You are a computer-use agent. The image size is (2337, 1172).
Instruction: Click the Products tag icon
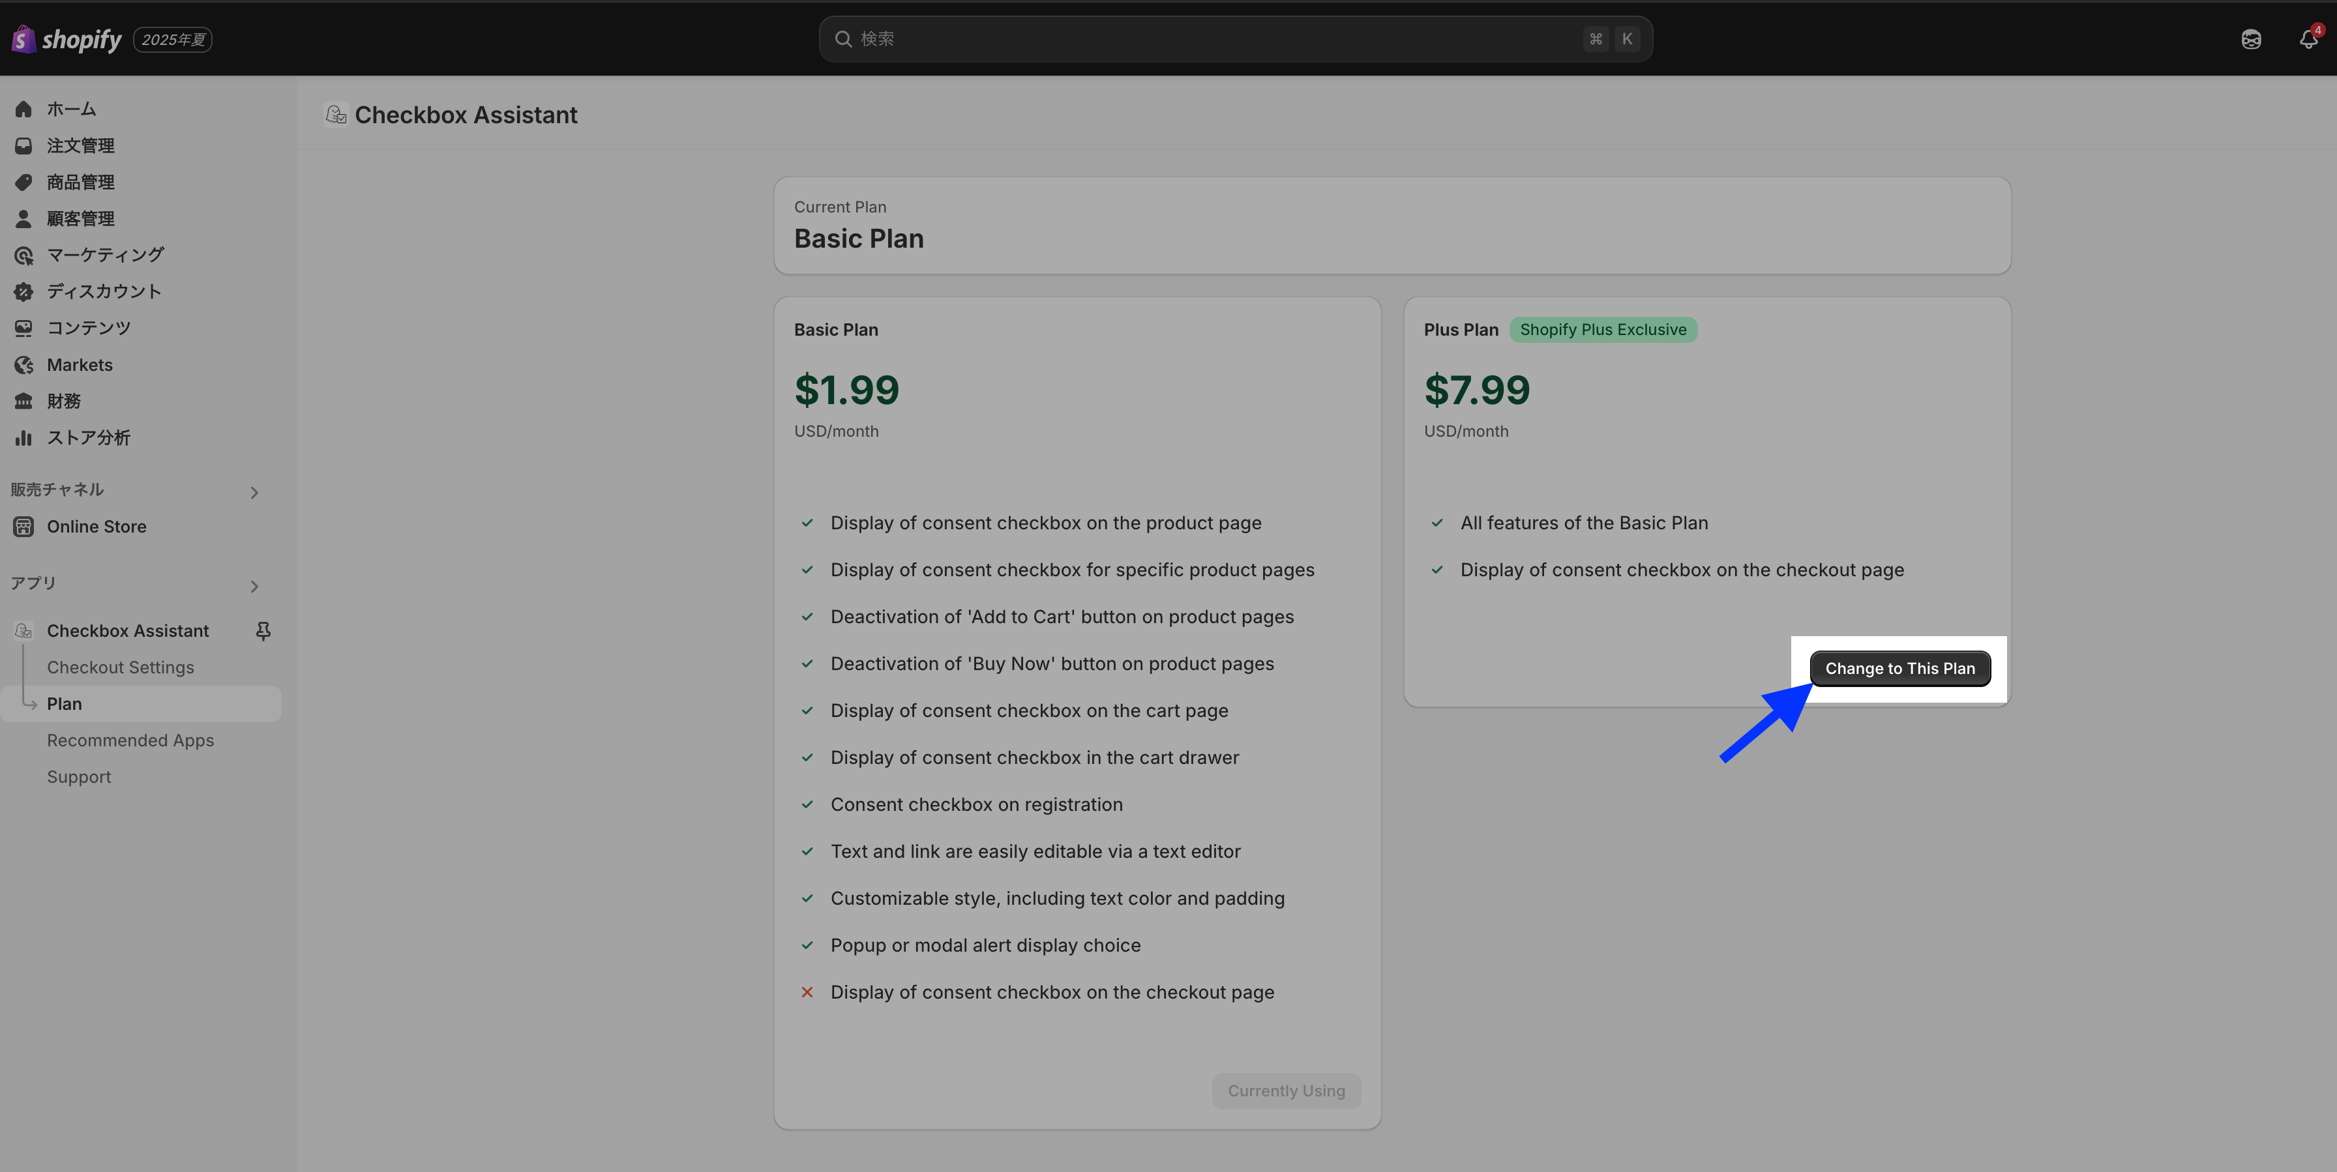tap(23, 183)
